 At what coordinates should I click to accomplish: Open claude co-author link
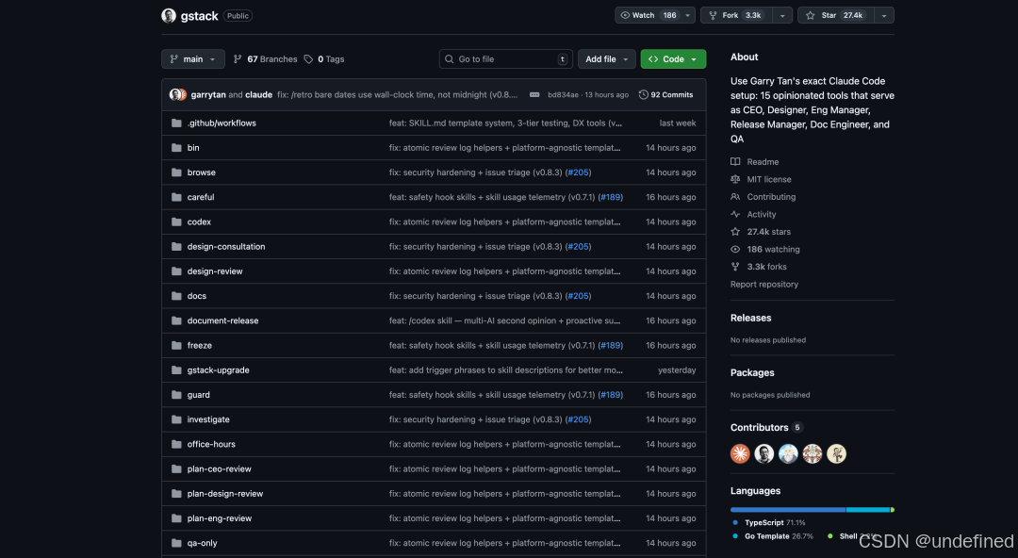[x=258, y=95]
